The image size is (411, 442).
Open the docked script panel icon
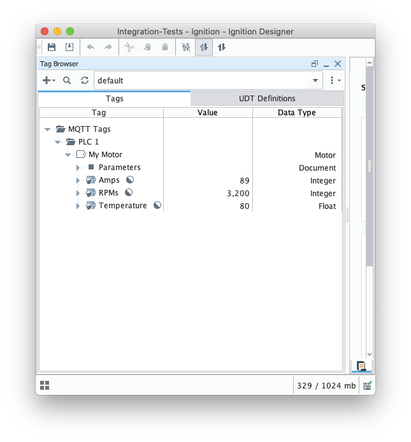361,366
